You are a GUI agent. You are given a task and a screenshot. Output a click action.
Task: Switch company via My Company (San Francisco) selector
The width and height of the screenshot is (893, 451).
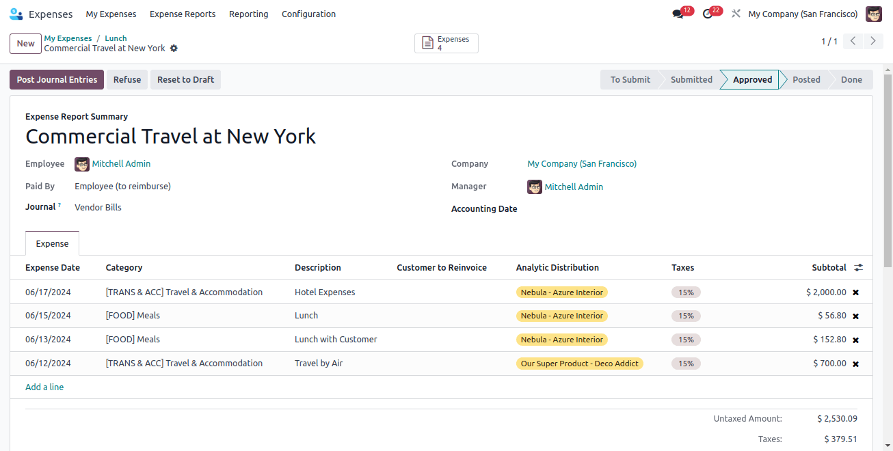pyautogui.click(x=803, y=14)
